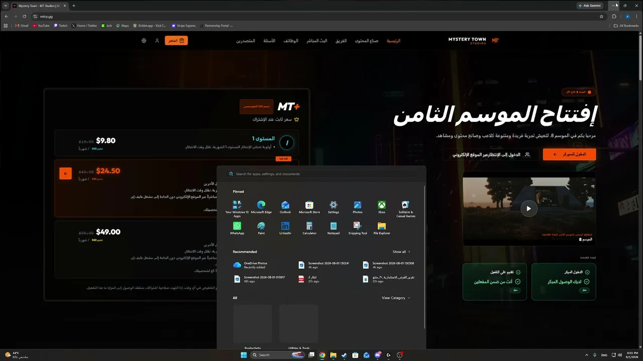Click the Windows Start button on taskbar
This screenshot has width=643, height=361.
click(244, 355)
